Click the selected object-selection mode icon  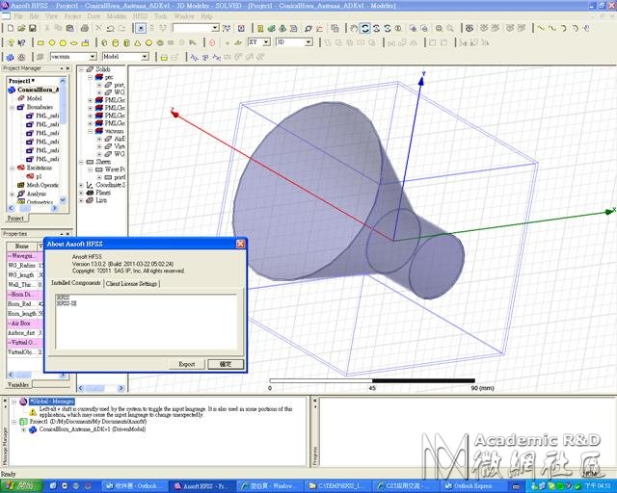tap(141, 28)
